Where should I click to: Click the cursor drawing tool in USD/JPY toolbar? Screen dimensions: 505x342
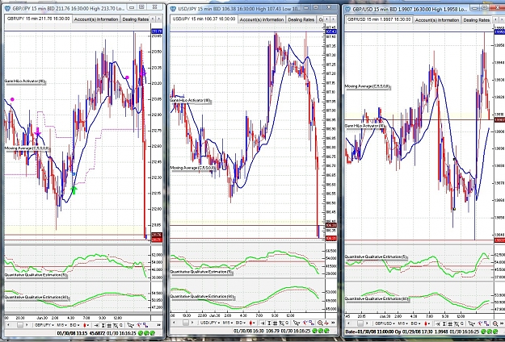point(297,323)
